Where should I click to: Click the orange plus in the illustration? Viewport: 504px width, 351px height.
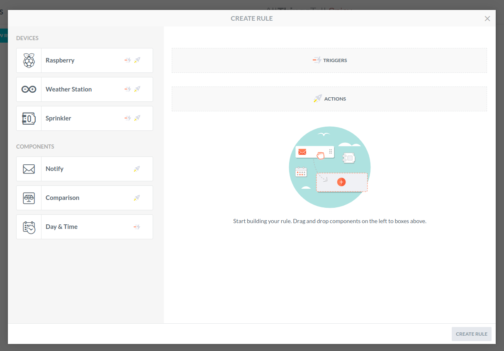click(x=341, y=182)
